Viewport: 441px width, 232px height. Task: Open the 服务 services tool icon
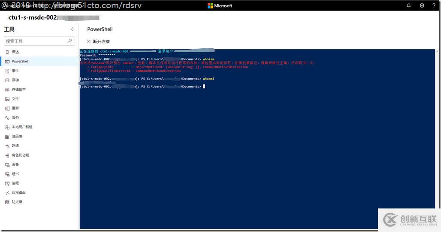(7, 118)
